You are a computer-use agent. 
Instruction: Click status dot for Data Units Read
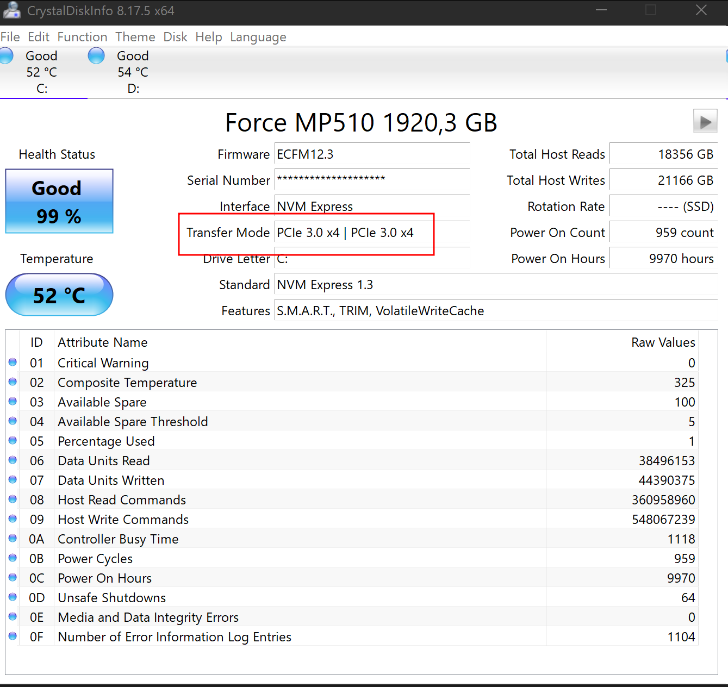[13, 460]
